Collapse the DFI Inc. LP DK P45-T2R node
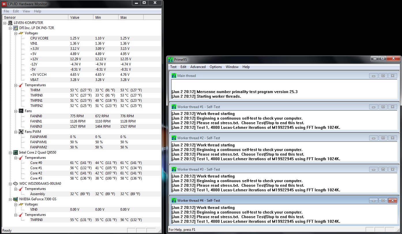Image resolution: width=402 pixels, height=234 pixels. [x=10, y=28]
